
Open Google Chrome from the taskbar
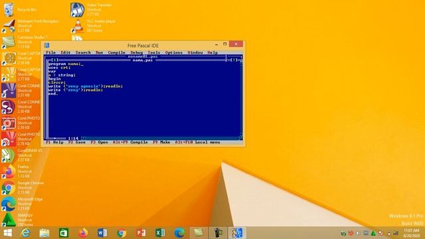click(x=122, y=233)
